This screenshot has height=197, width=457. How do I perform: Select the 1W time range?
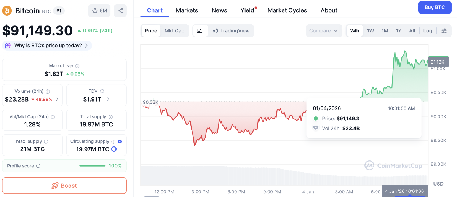370,31
